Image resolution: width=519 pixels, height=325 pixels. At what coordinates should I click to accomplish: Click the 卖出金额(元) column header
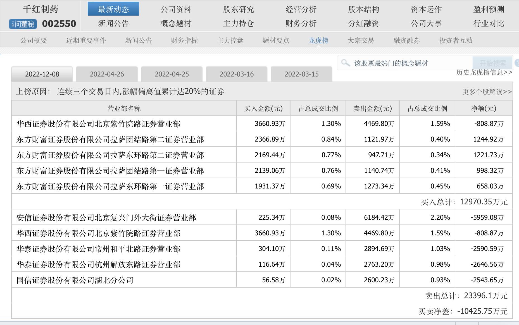[x=373, y=108]
